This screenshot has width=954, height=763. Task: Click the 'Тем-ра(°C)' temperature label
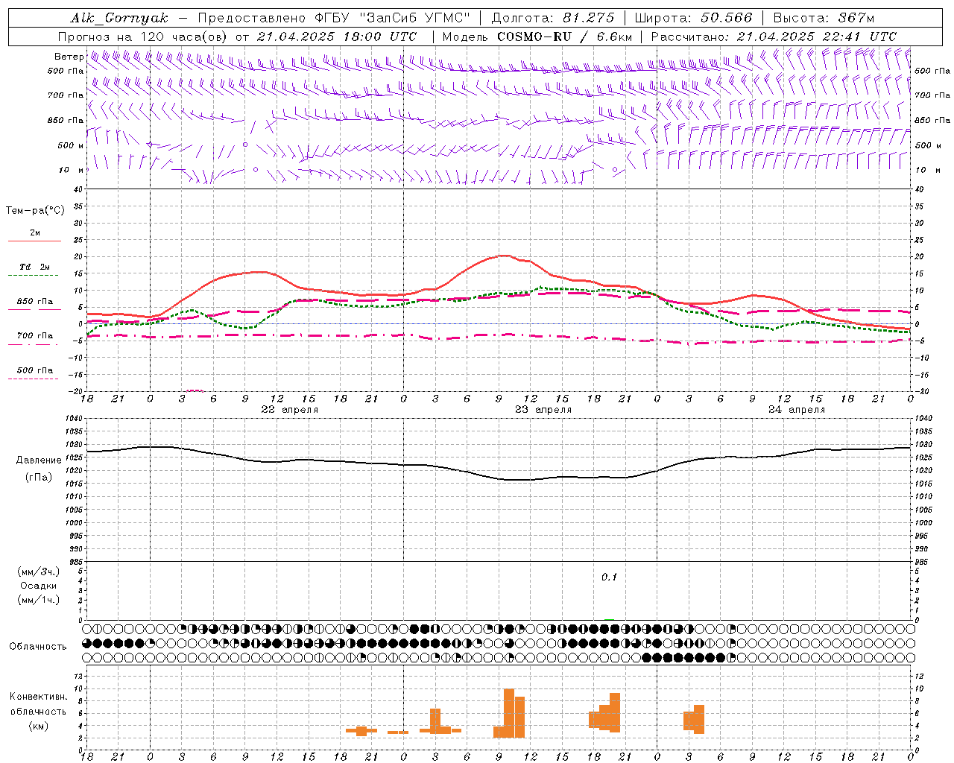point(35,211)
